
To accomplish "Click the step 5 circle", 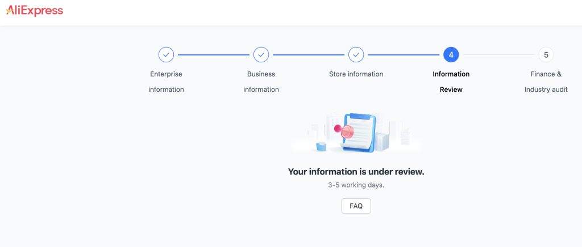I will tap(546, 55).
